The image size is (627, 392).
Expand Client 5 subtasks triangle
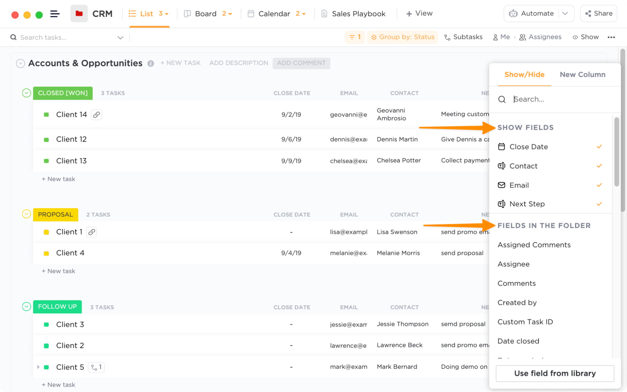click(38, 367)
